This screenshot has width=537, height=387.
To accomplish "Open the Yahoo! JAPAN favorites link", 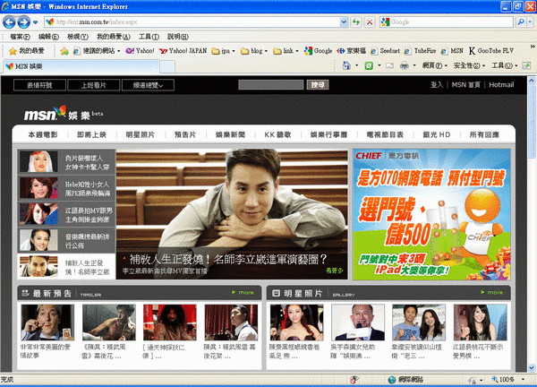I will (183, 51).
